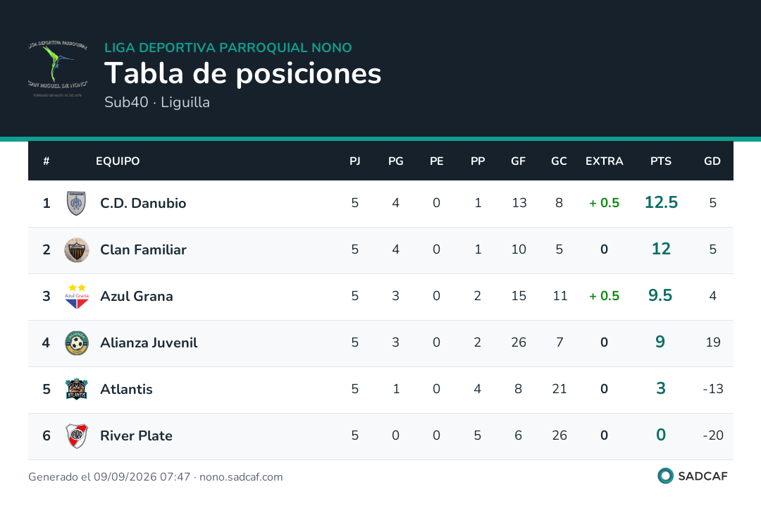Open the Alianza Juvenil team name

pos(149,342)
